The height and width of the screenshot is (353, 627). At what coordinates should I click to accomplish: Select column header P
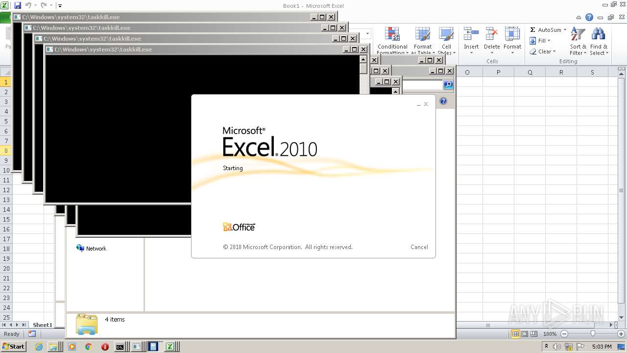498,72
